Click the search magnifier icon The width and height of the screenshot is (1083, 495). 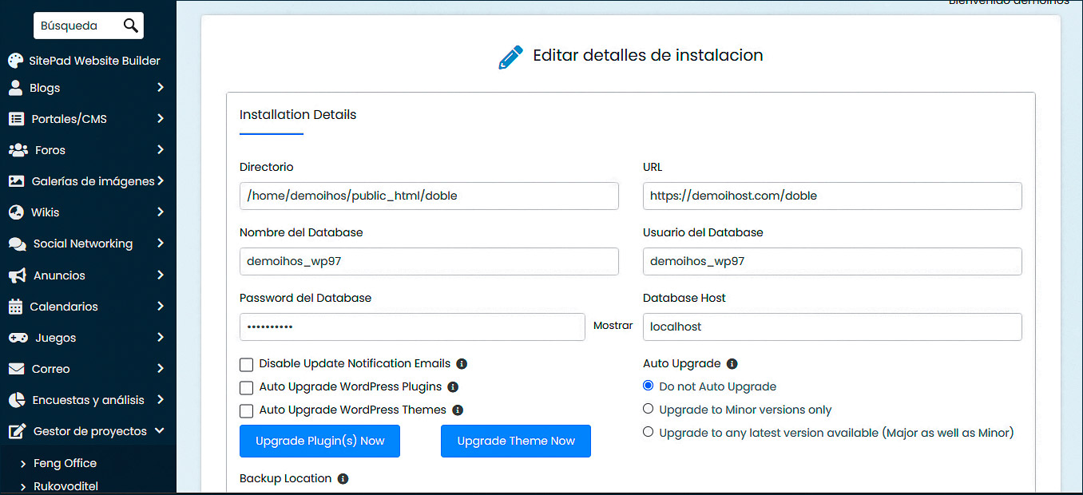pos(130,25)
